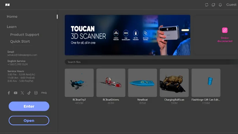Click the 4450M file size label
The width and height of the screenshot is (238, 134).
pyautogui.click(x=79, y=103)
